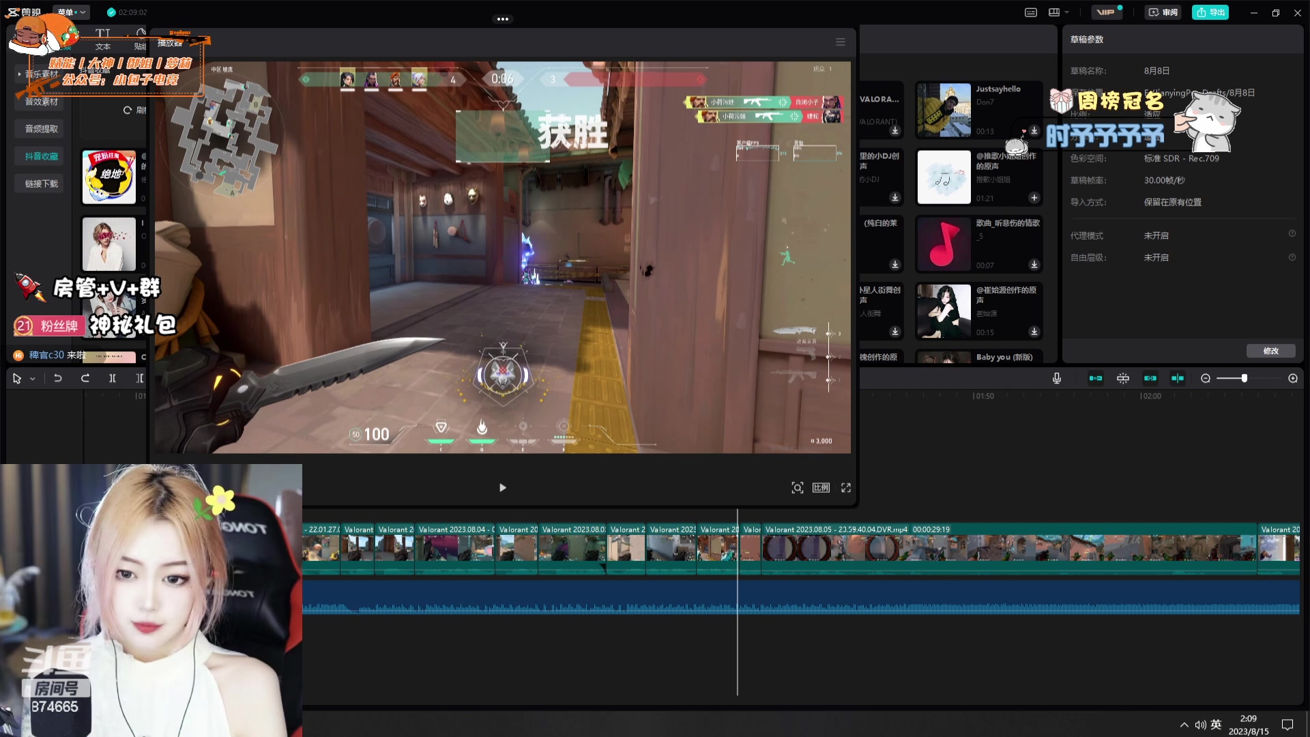Click the auto-save status checkmark icon
The width and height of the screenshot is (1310, 737).
point(111,12)
